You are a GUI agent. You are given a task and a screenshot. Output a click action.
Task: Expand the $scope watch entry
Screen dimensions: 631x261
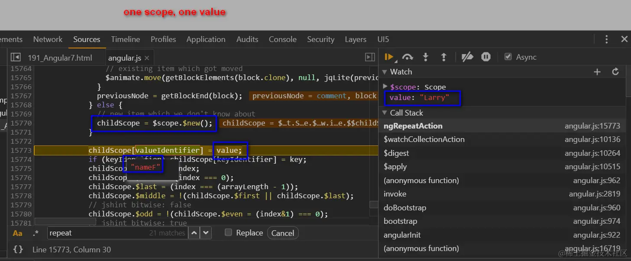385,87
